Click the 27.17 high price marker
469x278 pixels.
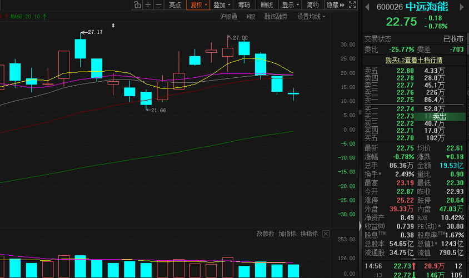coord(92,32)
